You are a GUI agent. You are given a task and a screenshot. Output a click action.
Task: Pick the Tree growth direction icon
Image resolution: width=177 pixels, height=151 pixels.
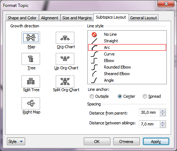(31, 59)
